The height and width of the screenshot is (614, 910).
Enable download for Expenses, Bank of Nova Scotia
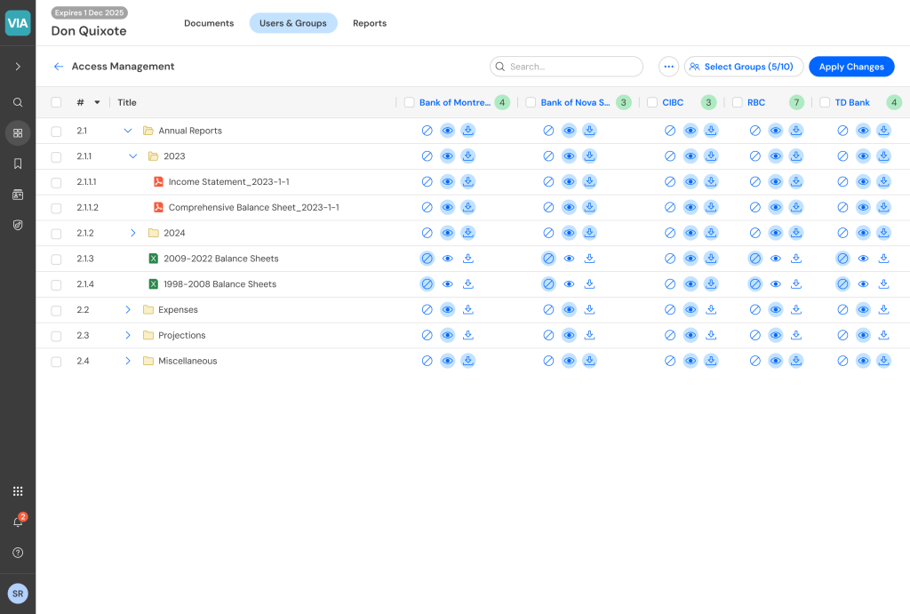pos(590,309)
